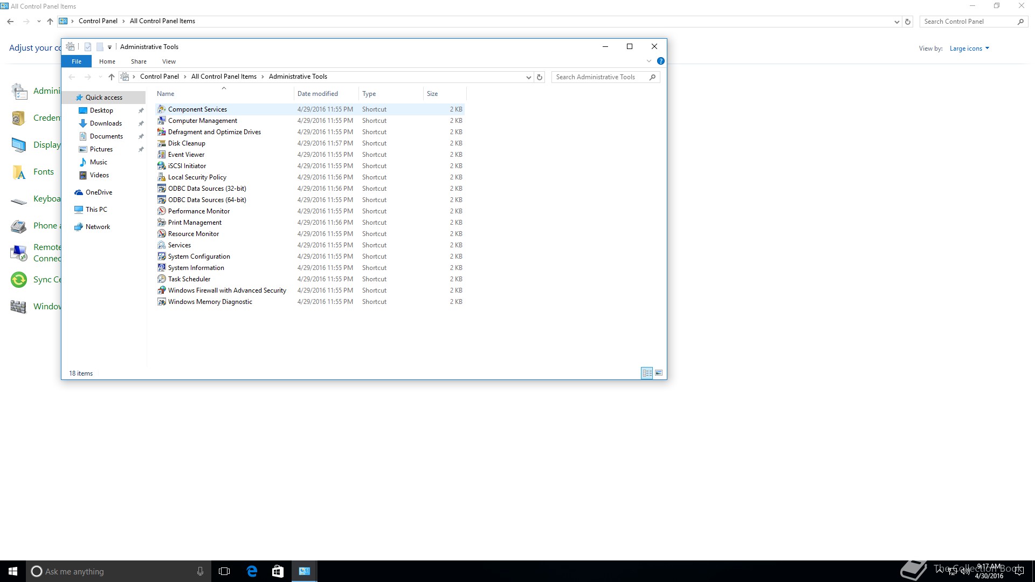Viewport: 1035px width, 582px height.
Task: Open the Customize Quick Access Toolbar dropdown
Action: 109,47
